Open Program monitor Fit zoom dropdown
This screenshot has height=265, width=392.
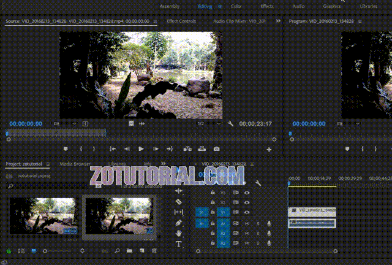[x=349, y=124]
